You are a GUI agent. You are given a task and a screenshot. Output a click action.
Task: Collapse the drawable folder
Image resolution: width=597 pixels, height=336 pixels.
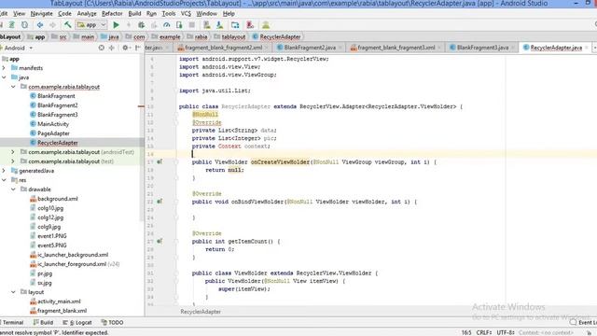(13, 189)
